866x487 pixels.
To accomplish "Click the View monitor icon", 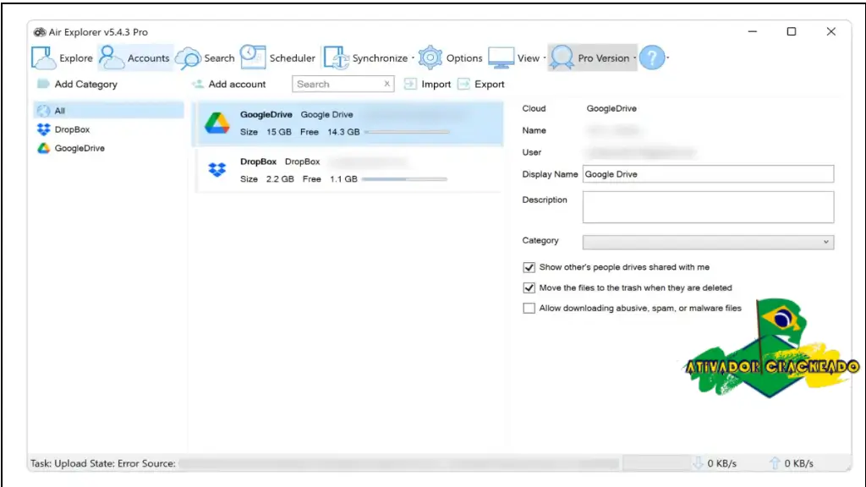I will point(501,58).
